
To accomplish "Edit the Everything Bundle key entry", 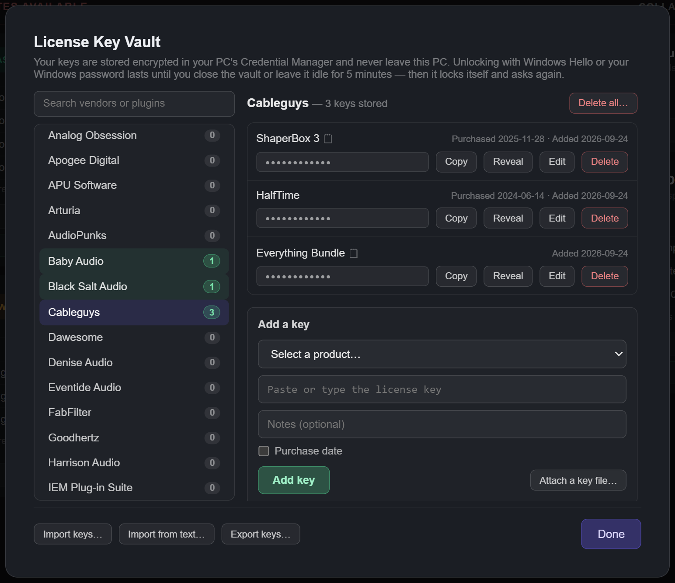I will (557, 276).
